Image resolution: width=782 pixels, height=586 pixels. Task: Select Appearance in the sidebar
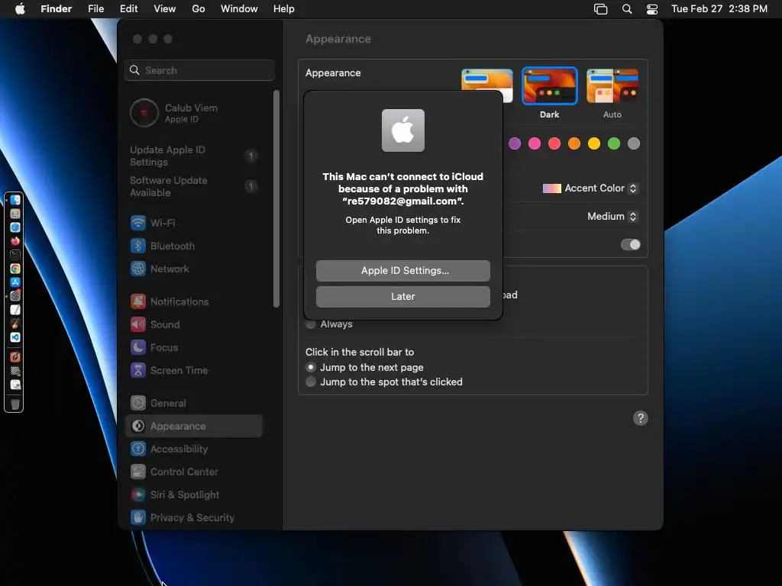pos(193,426)
